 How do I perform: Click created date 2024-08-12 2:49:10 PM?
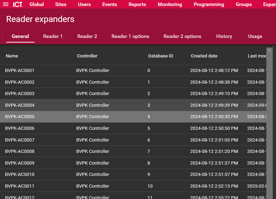pyautogui.click(x=214, y=94)
